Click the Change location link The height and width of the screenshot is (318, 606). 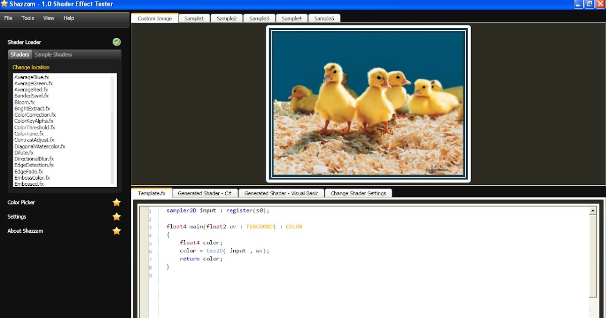click(30, 67)
